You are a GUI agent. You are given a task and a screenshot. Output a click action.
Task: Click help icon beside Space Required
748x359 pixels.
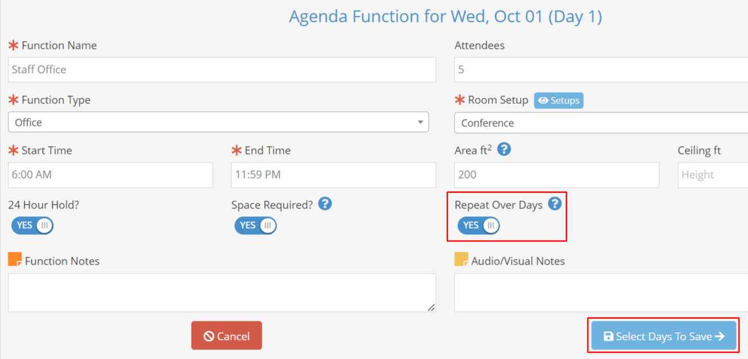click(325, 203)
